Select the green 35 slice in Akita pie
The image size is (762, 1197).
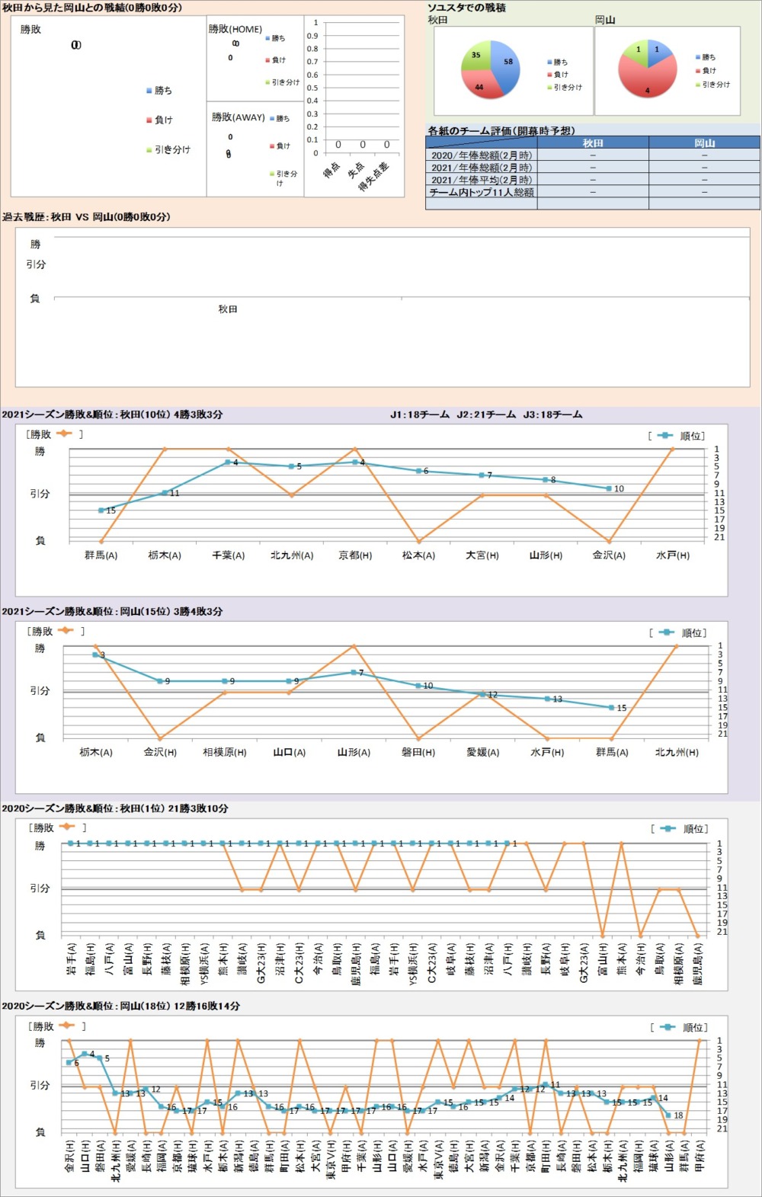tap(475, 56)
